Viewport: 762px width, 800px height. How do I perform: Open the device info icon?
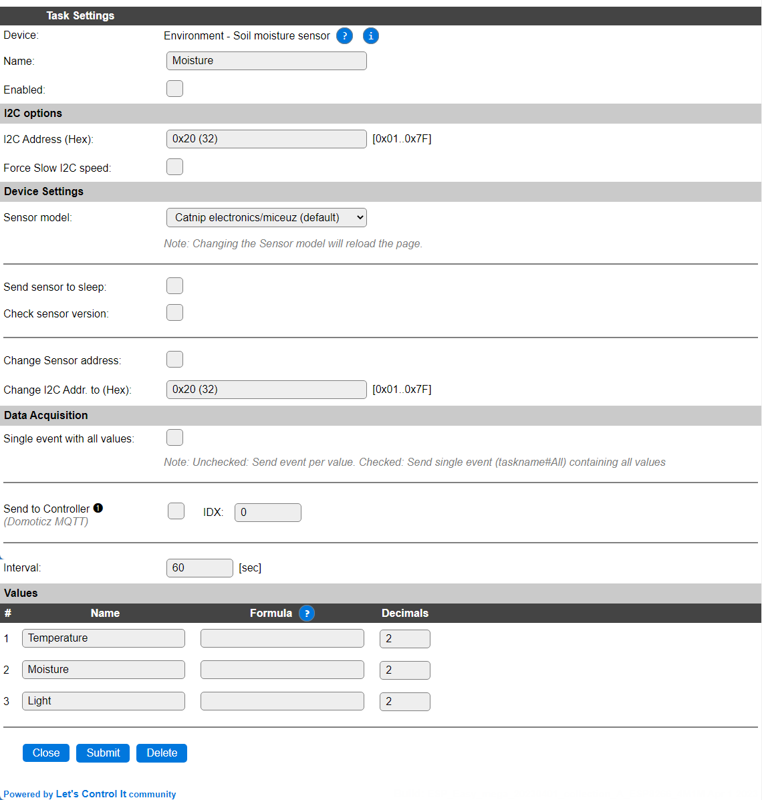pyautogui.click(x=371, y=35)
